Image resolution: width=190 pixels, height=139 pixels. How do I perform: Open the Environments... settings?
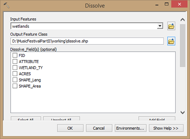[130, 128]
